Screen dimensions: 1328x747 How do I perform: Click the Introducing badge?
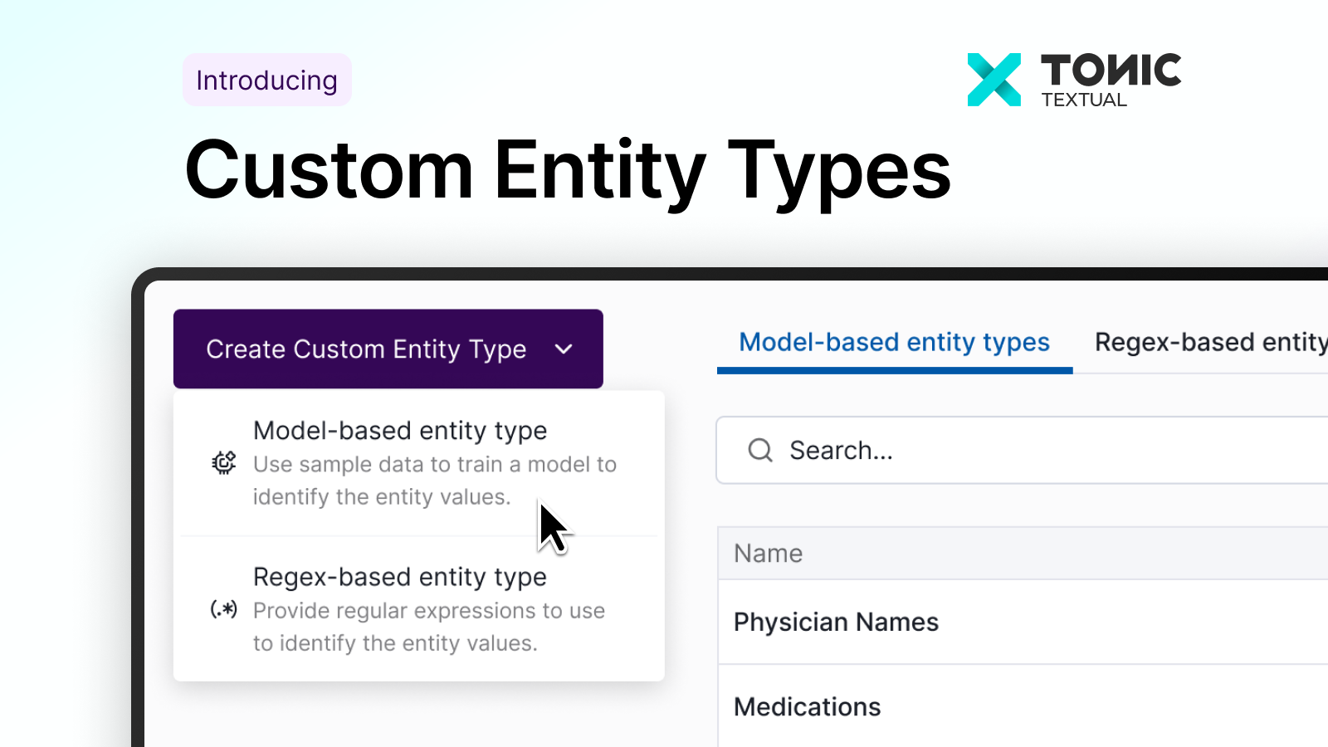pyautogui.click(x=266, y=81)
